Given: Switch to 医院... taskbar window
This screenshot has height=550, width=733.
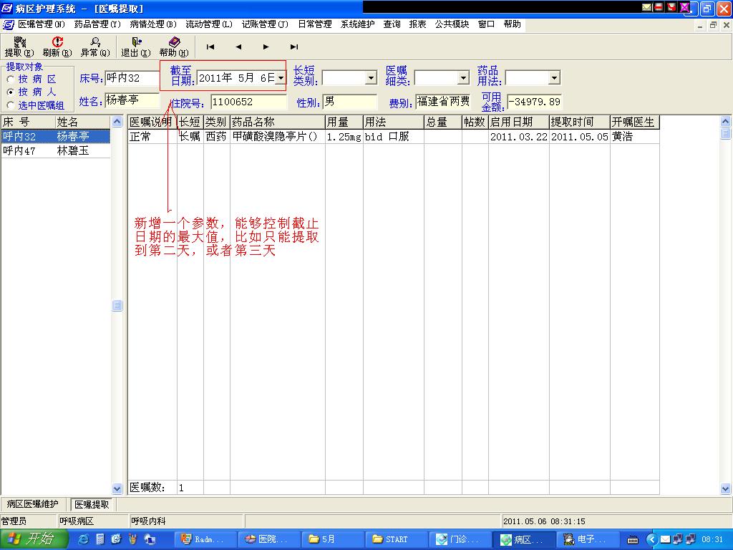Looking at the screenshot, I should click(268, 539).
